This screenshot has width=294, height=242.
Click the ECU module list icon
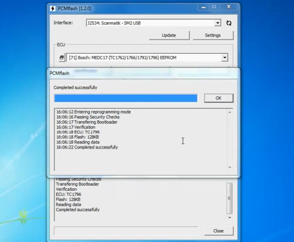62,57
